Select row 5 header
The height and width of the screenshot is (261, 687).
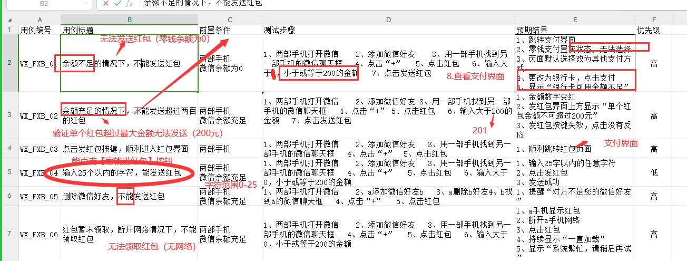(x=9, y=172)
